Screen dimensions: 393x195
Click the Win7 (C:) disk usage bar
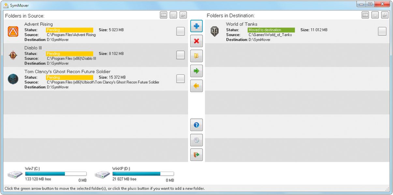click(x=56, y=174)
